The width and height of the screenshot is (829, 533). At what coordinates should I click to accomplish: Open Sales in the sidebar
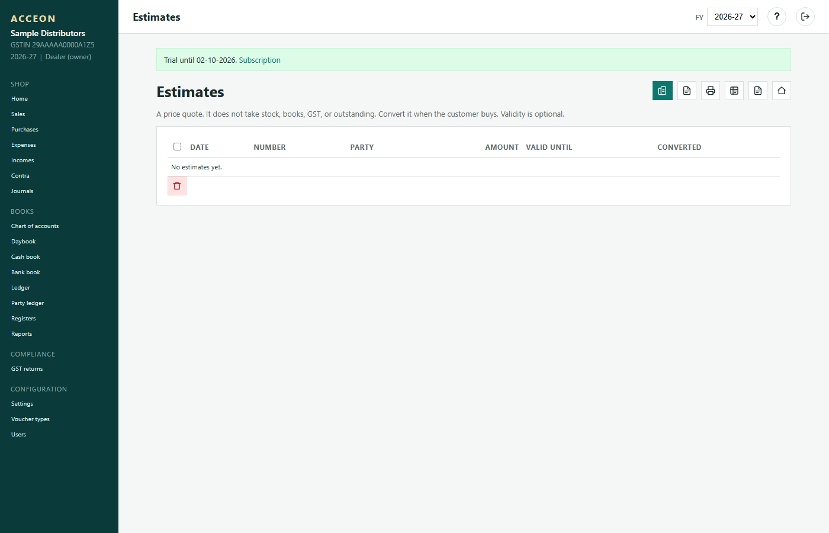18,114
